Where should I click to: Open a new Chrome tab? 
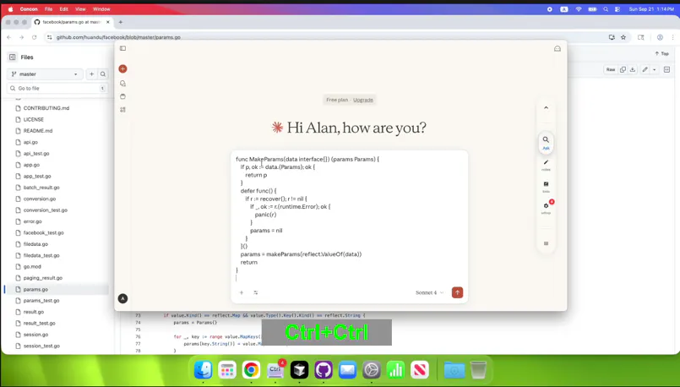point(121,22)
